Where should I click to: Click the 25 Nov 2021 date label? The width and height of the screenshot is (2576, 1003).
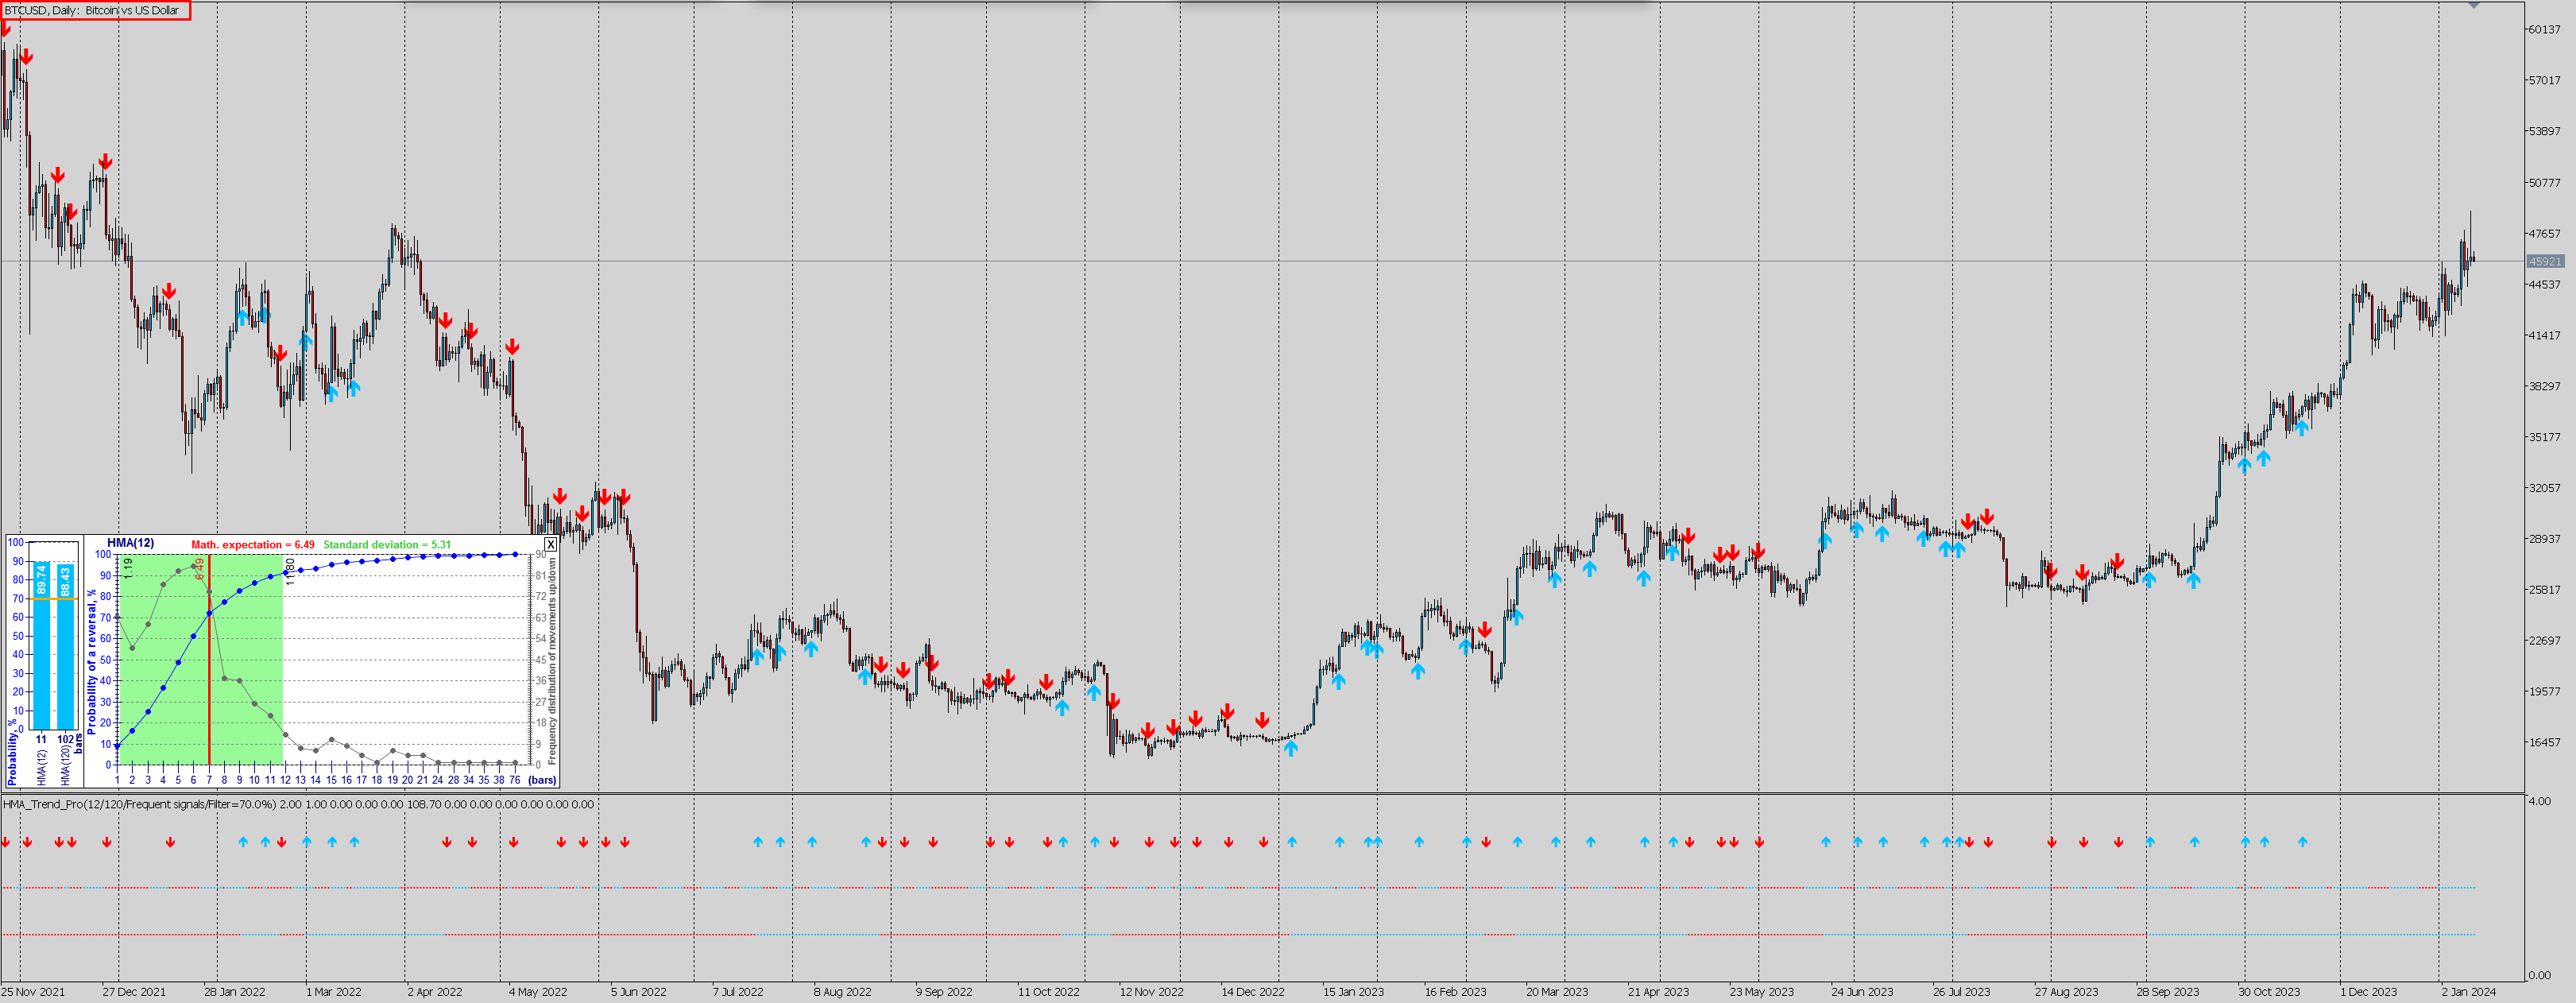(x=35, y=992)
